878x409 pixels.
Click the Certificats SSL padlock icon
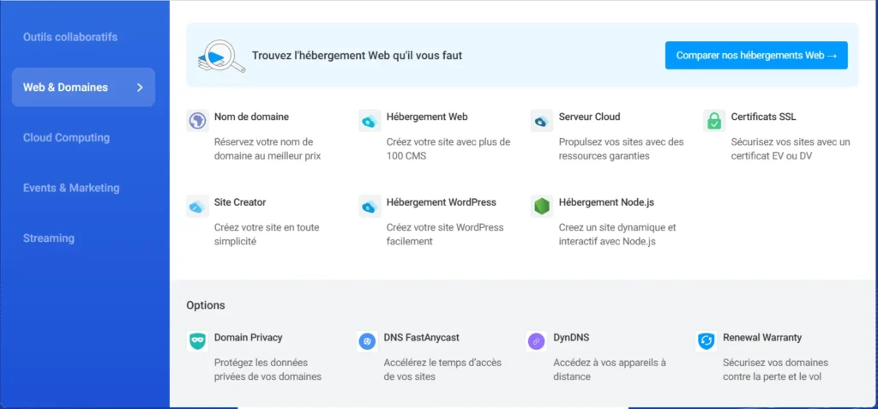[714, 121]
